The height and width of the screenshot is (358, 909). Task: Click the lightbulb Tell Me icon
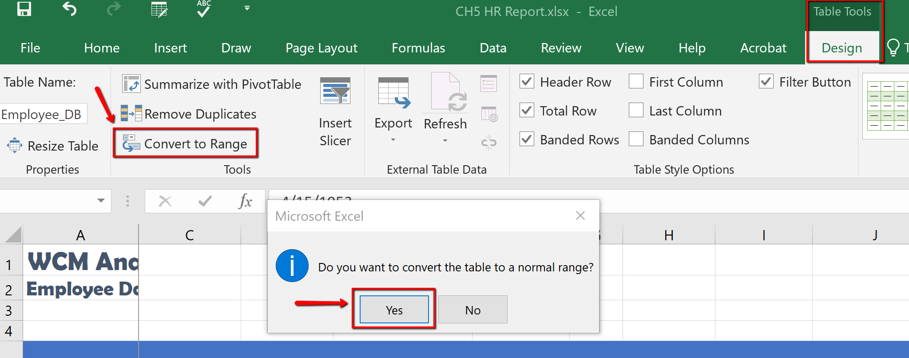(x=893, y=48)
